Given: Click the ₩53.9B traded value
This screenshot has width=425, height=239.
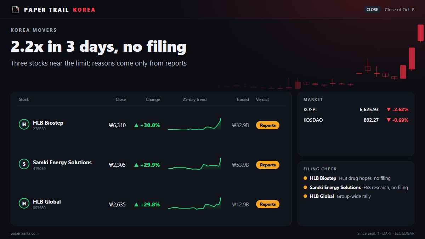Looking at the screenshot, I should 240,165.
